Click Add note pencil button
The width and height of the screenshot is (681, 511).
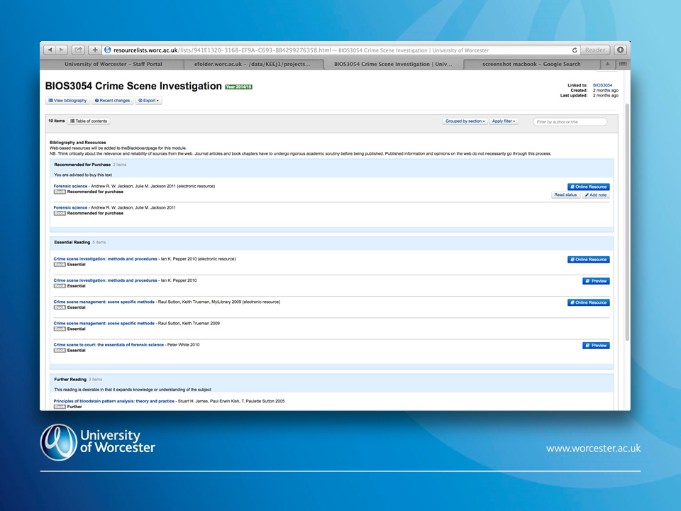click(596, 194)
